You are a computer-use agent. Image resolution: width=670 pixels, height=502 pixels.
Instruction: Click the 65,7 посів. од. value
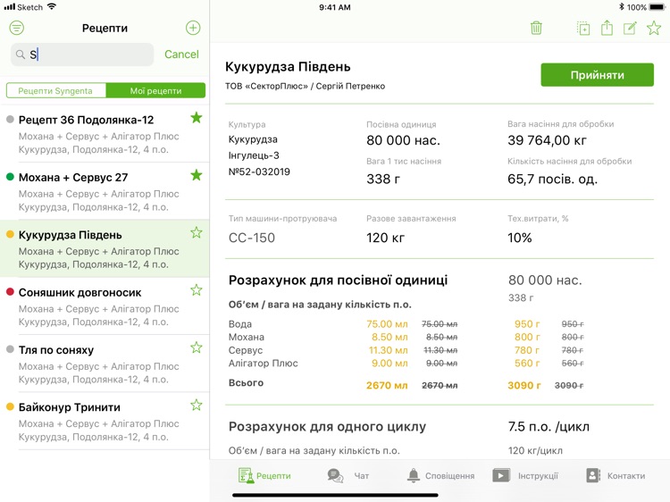pos(552,179)
